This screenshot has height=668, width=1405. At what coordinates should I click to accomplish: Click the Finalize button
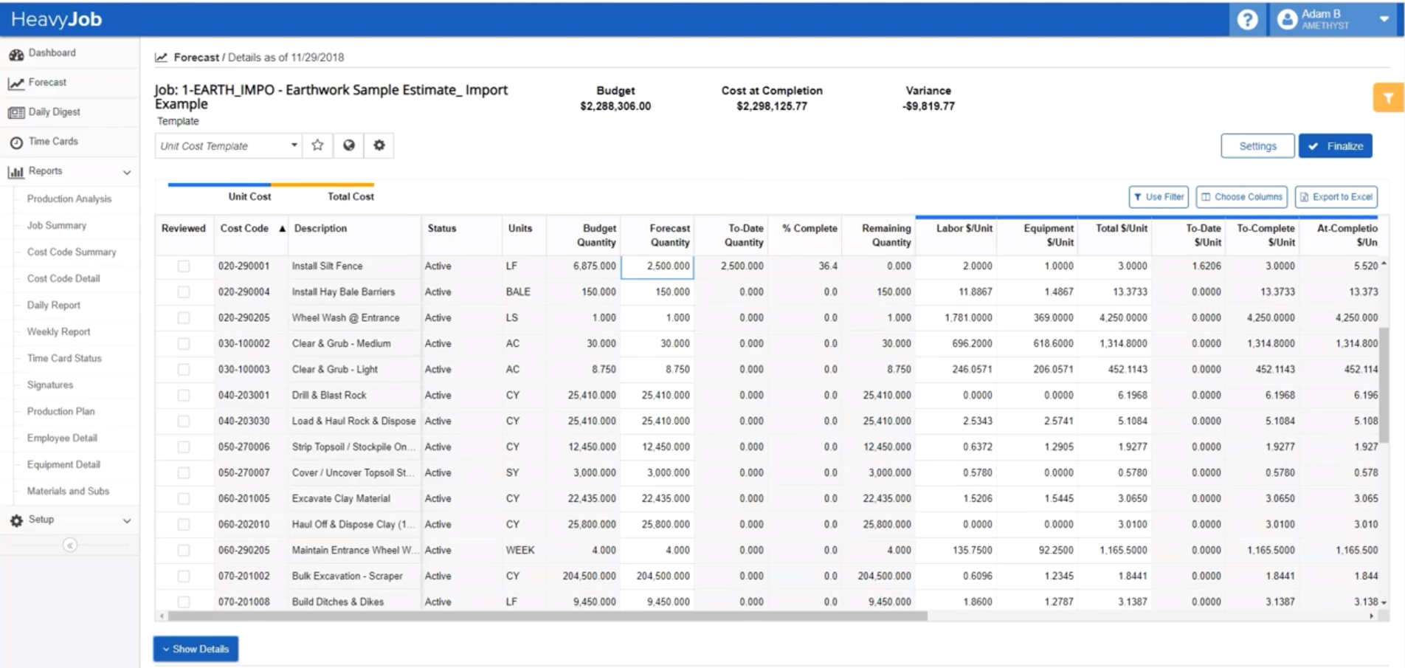click(1335, 145)
